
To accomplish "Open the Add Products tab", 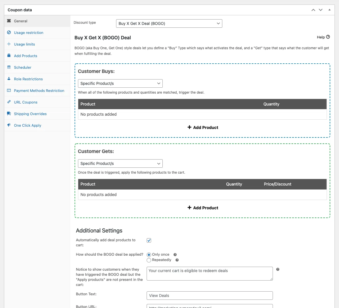I will [37, 56].
